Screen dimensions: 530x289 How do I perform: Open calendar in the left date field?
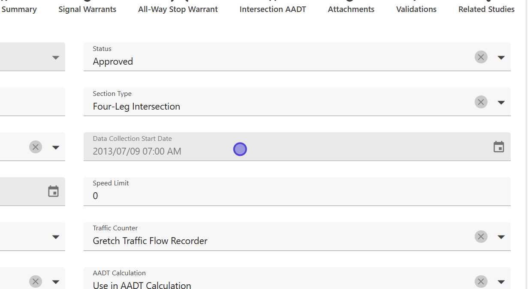[53, 191]
